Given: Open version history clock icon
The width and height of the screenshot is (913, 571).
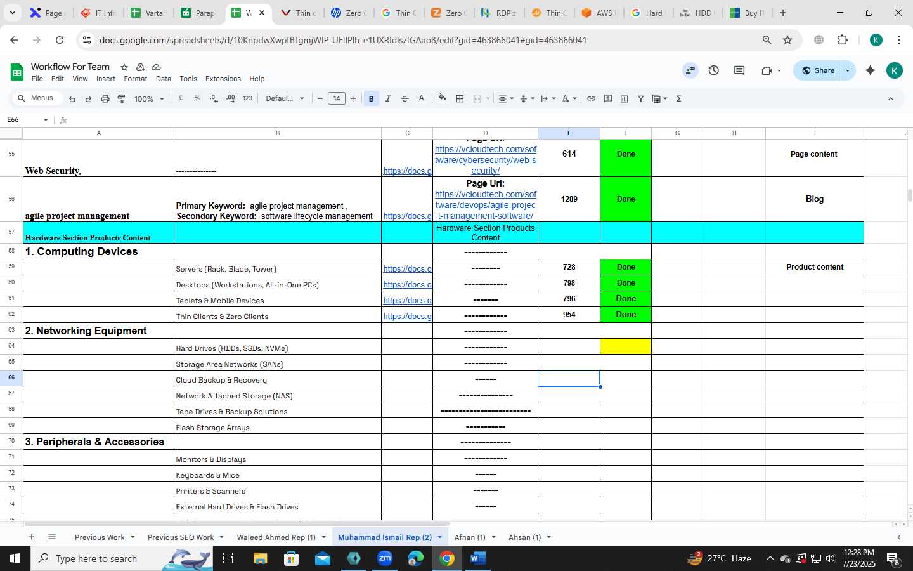Looking at the screenshot, I should [714, 70].
